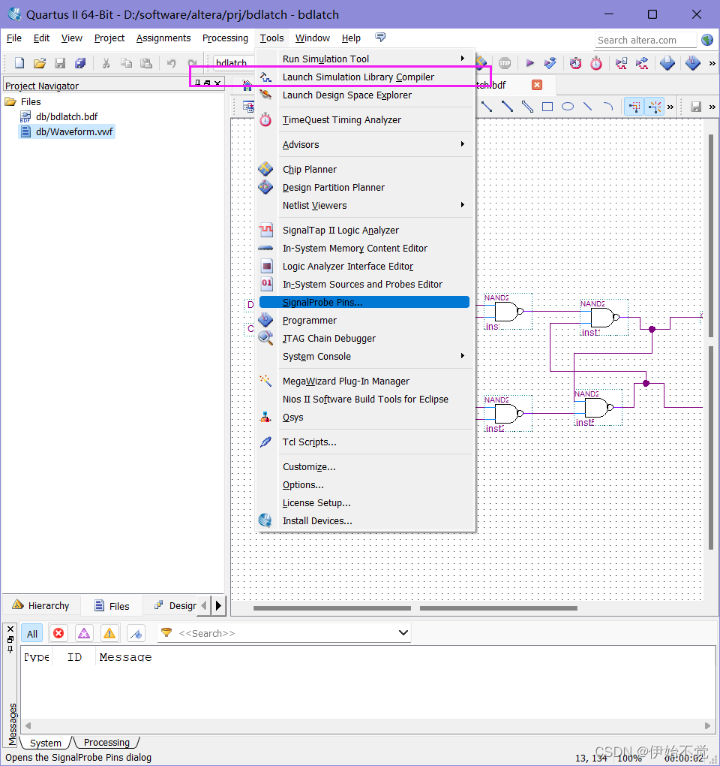Select the oval drawing tool

[x=567, y=107]
